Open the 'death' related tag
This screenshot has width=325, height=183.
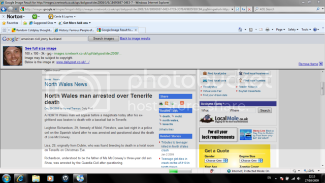(x=166, y=116)
